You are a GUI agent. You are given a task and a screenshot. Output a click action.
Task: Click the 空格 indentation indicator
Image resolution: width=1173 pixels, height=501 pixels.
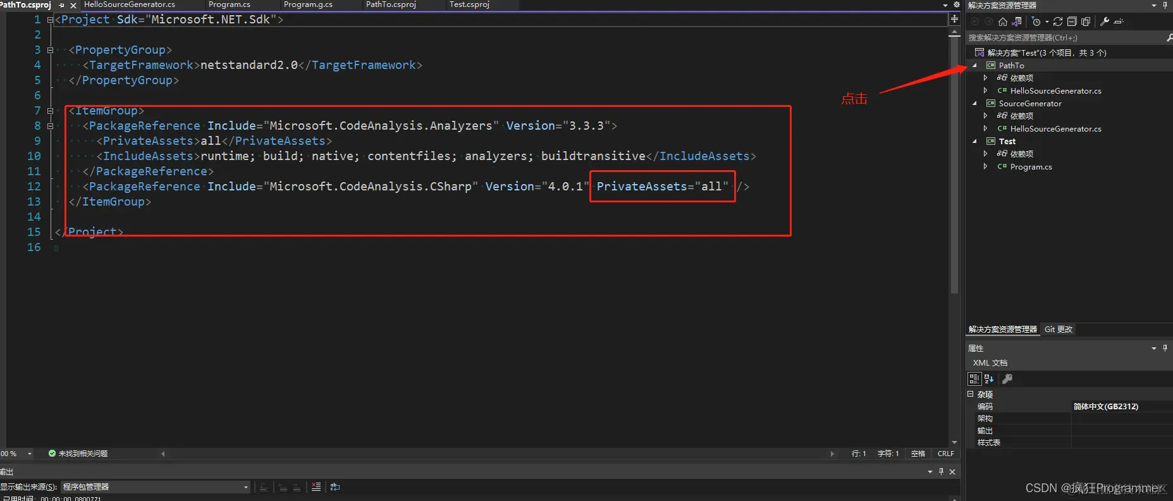pos(918,454)
